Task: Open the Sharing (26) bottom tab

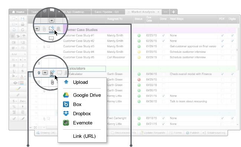Action: pos(46,133)
